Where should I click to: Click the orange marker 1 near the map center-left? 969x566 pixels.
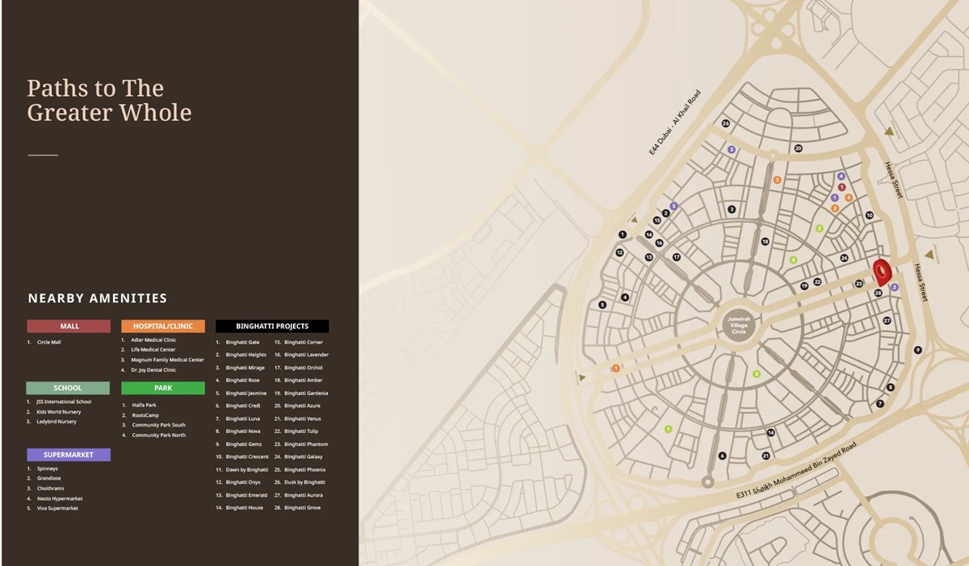[x=616, y=368]
